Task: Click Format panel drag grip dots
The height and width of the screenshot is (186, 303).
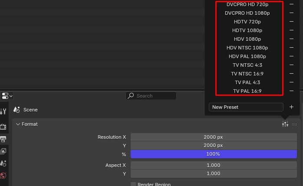Action: coord(294,124)
